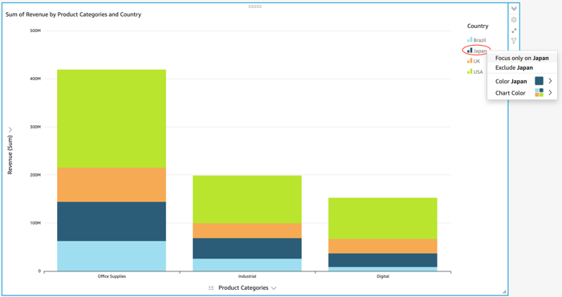The width and height of the screenshot is (562, 297).
Task: Open the Chart Color submenu entry
Action: coord(522,93)
